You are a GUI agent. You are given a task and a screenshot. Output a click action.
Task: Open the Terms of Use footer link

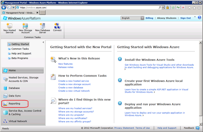(x=143, y=128)
